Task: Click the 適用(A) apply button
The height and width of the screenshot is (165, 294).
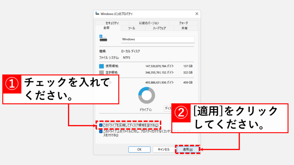Action: 188,150
